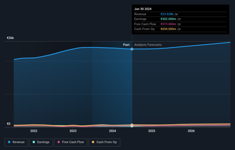Click the 'Past' label on the chart

pos(126,45)
